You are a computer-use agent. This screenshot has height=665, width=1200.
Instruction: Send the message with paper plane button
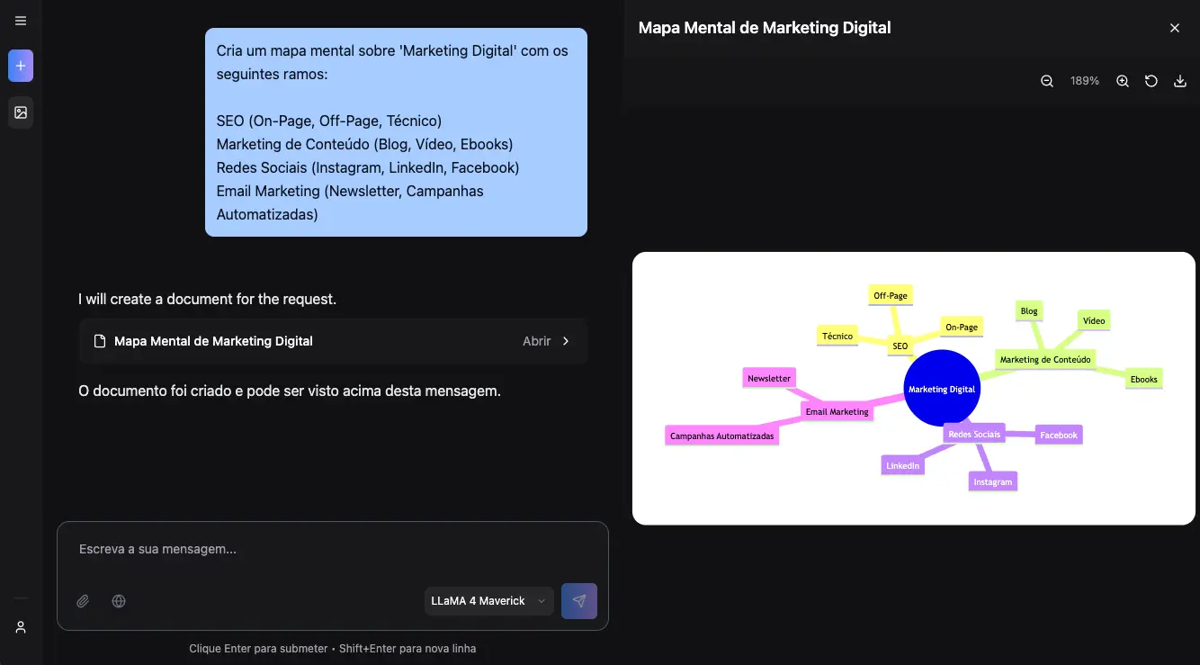pyautogui.click(x=579, y=601)
